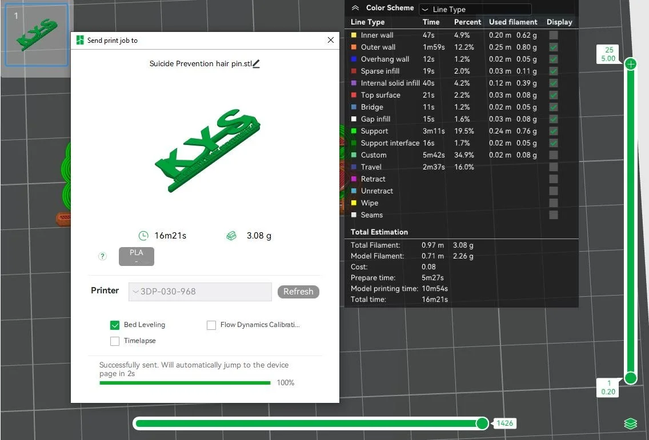Image resolution: width=649 pixels, height=440 pixels.
Task: Toggle Retract display checkbox
Action: click(554, 179)
